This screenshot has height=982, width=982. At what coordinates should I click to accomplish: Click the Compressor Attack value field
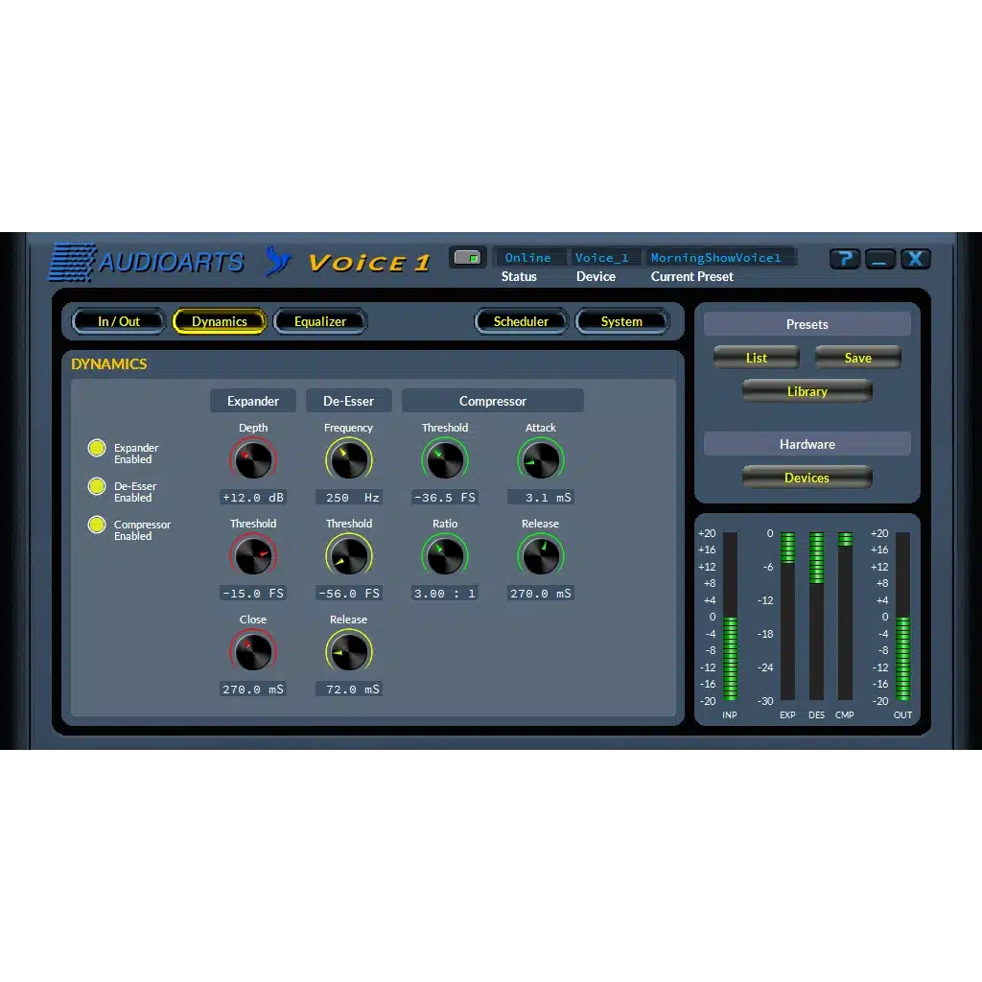tap(541, 498)
